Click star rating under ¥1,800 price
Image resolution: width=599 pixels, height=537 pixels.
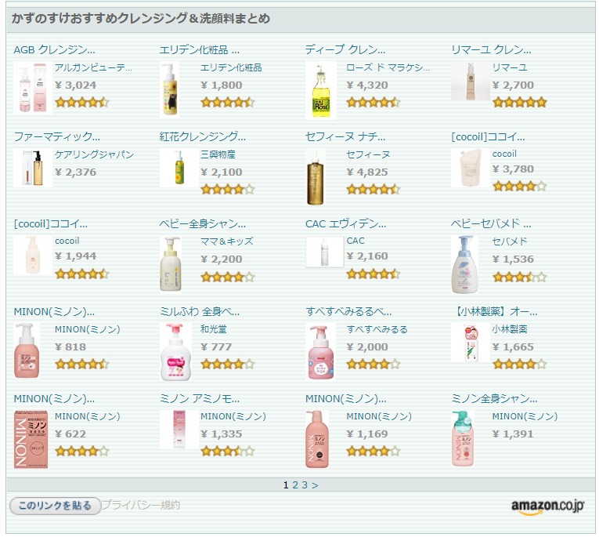tap(228, 102)
